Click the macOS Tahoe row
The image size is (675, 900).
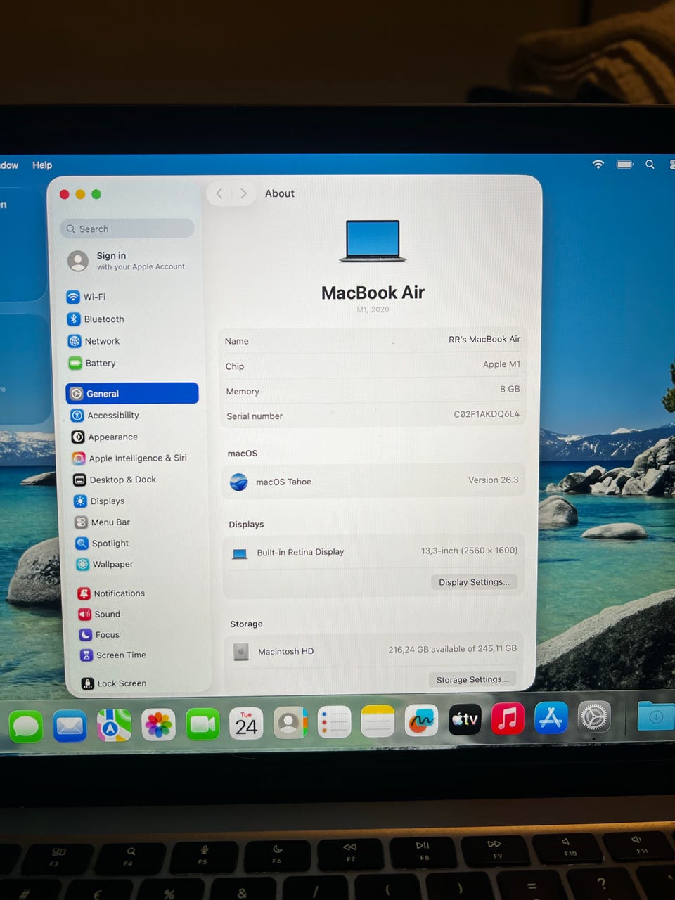(373, 481)
